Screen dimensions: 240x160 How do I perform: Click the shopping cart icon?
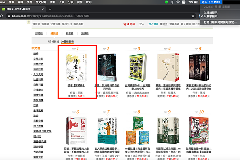125,24
